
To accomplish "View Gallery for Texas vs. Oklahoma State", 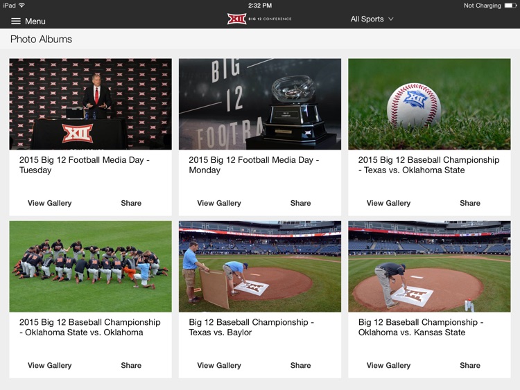I will tap(389, 203).
